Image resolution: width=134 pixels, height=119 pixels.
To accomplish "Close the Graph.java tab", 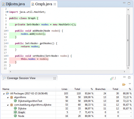I will pos(55,4).
